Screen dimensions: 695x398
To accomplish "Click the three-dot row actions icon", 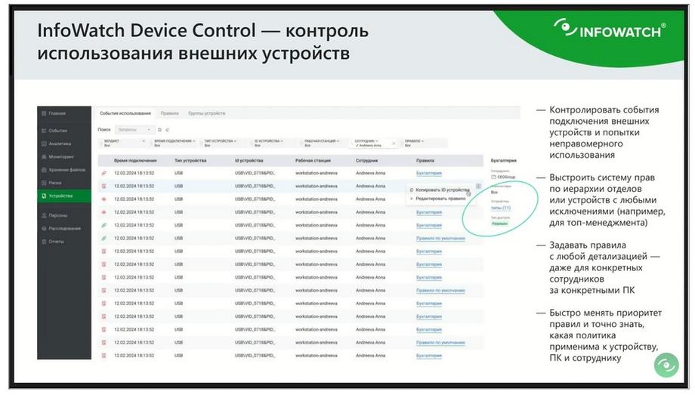I will coord(478,186).
